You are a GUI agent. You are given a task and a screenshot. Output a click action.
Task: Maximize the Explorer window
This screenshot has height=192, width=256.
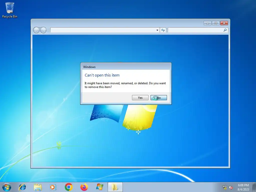(216, 23)
